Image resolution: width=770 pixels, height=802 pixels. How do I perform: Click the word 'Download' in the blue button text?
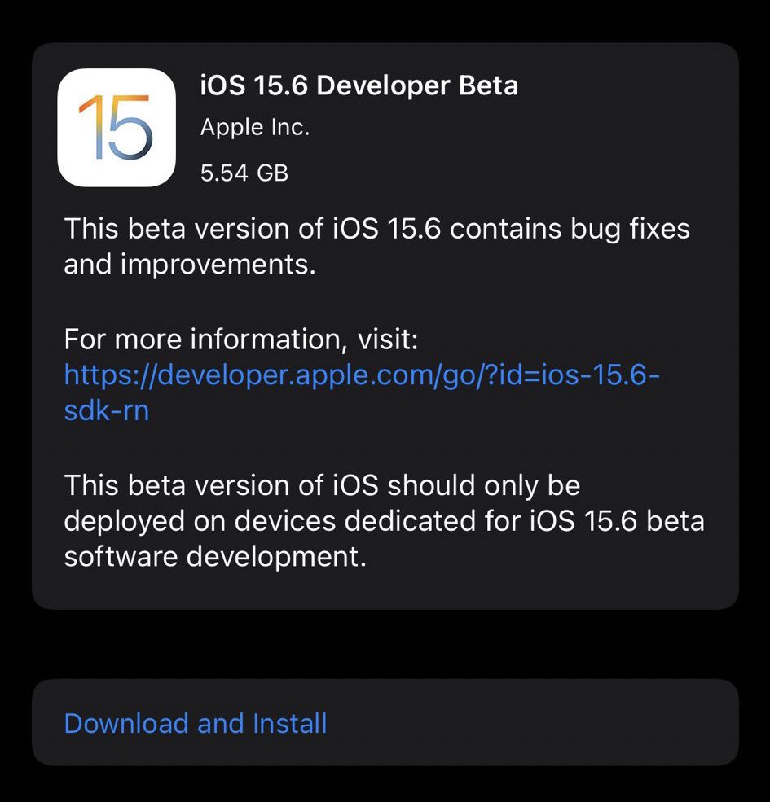(126, 723)
